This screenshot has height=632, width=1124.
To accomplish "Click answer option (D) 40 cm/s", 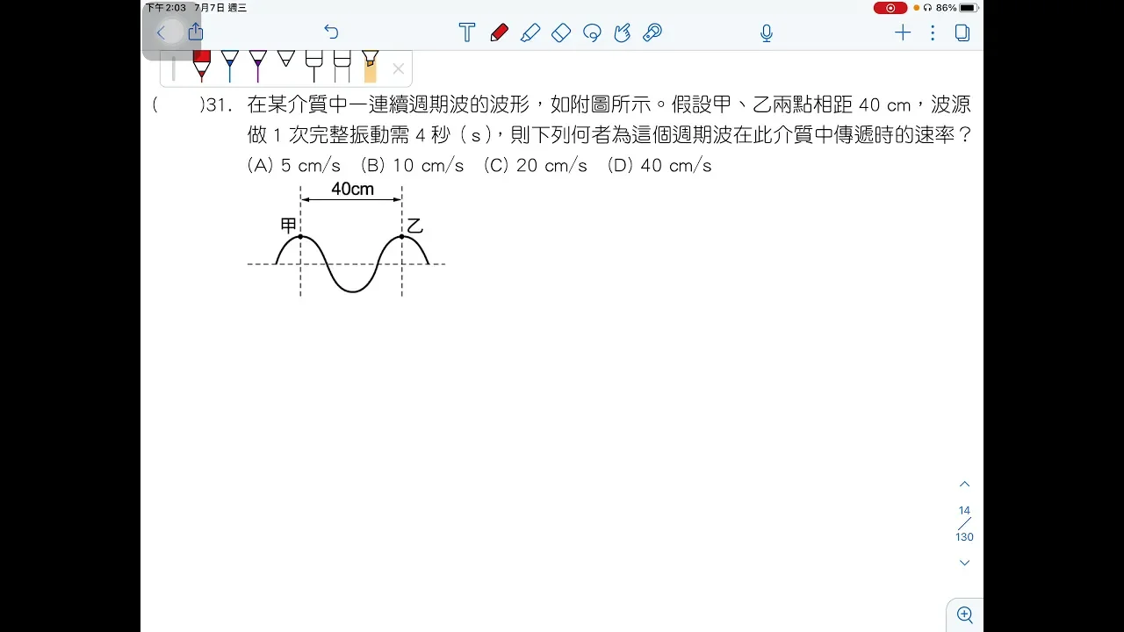I will point(659,165).
